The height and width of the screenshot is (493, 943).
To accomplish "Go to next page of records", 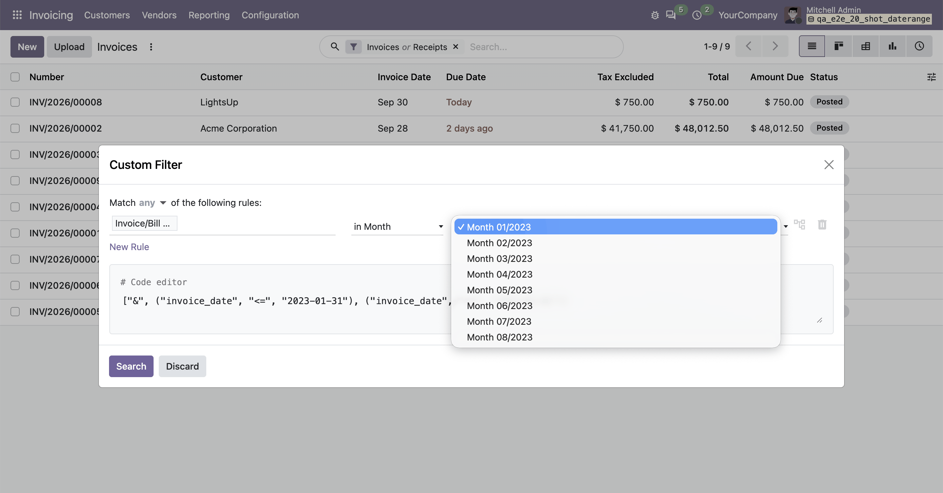I will point(775,46).
